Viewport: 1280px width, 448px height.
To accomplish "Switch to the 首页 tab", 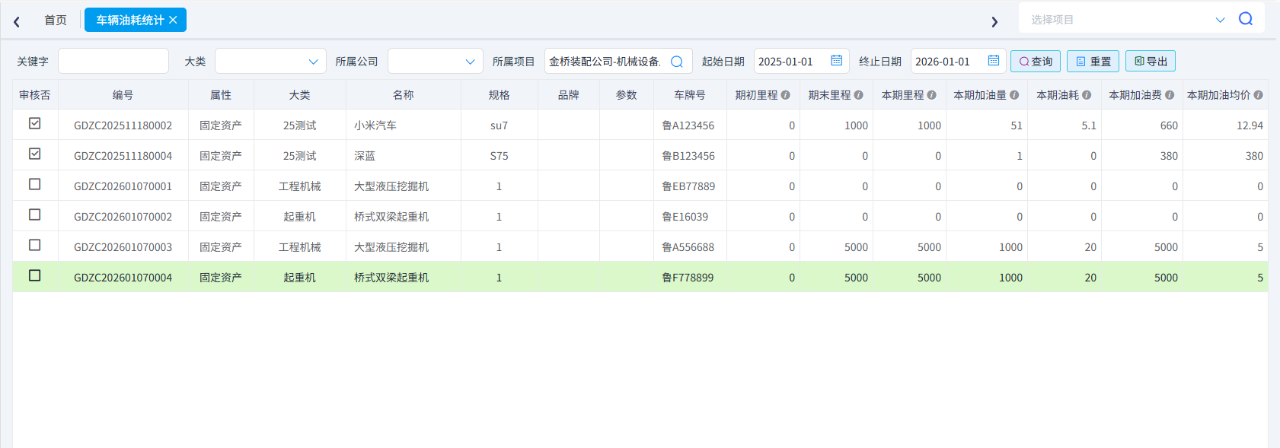I will click(x=55, y=21).
